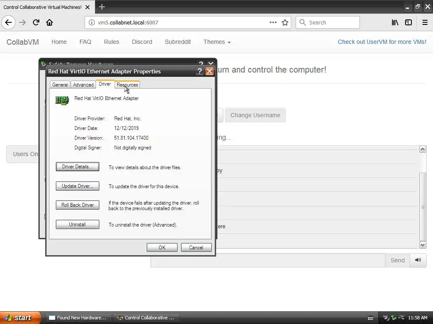Toggle the sidebar view icon
The width and height of the screenshot is (433, 324).
pyautogui.click(x=408, y=22)
